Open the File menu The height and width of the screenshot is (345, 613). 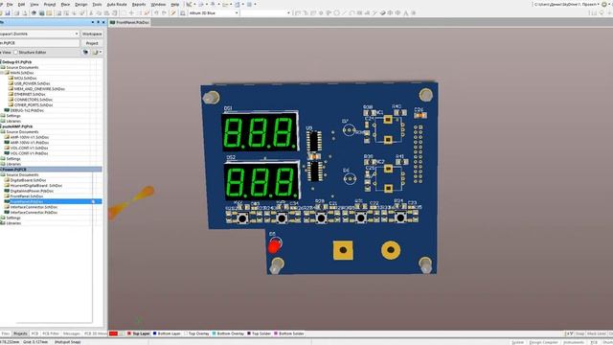coord(9,4)
